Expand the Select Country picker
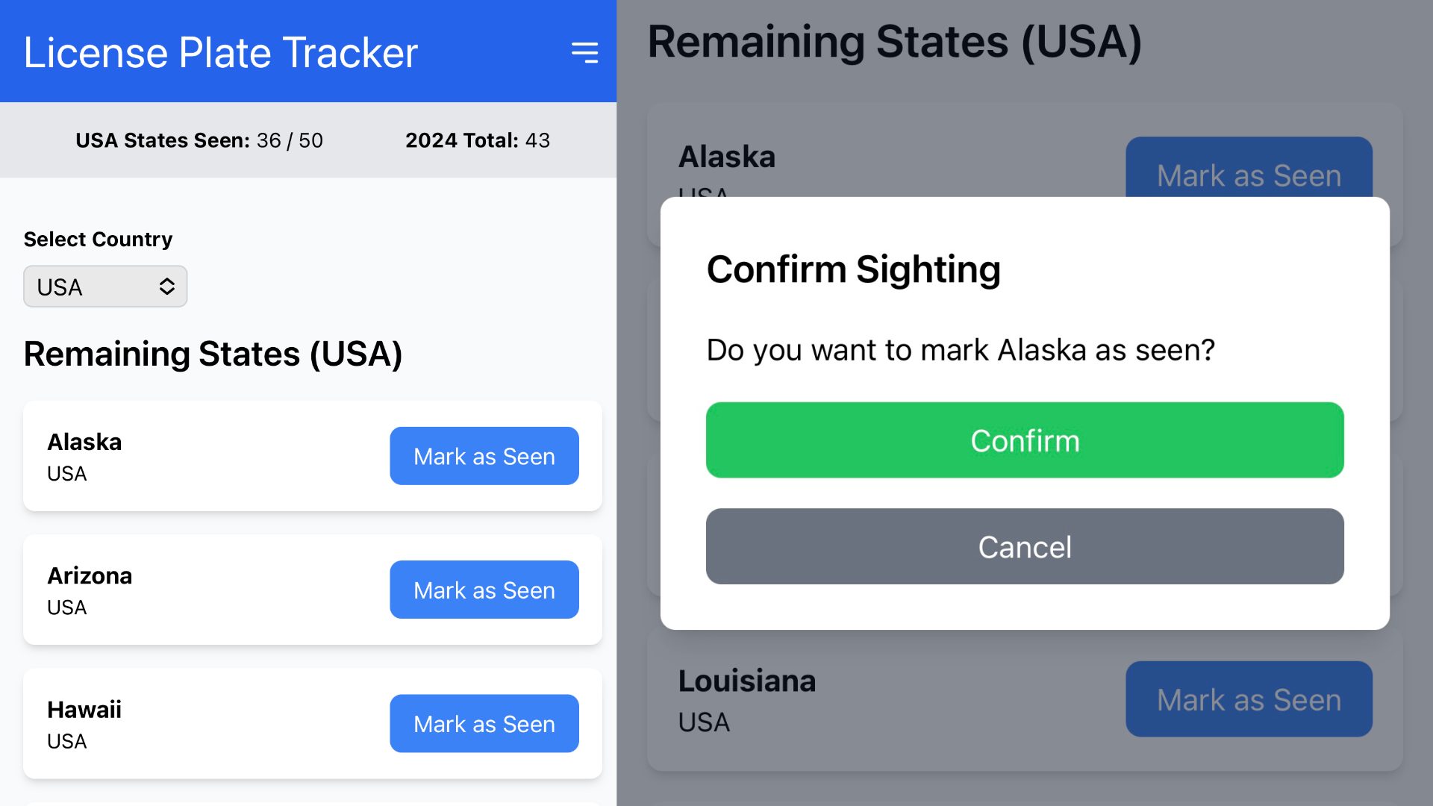Screen dimensions: 1433x806 pos(103,287)
